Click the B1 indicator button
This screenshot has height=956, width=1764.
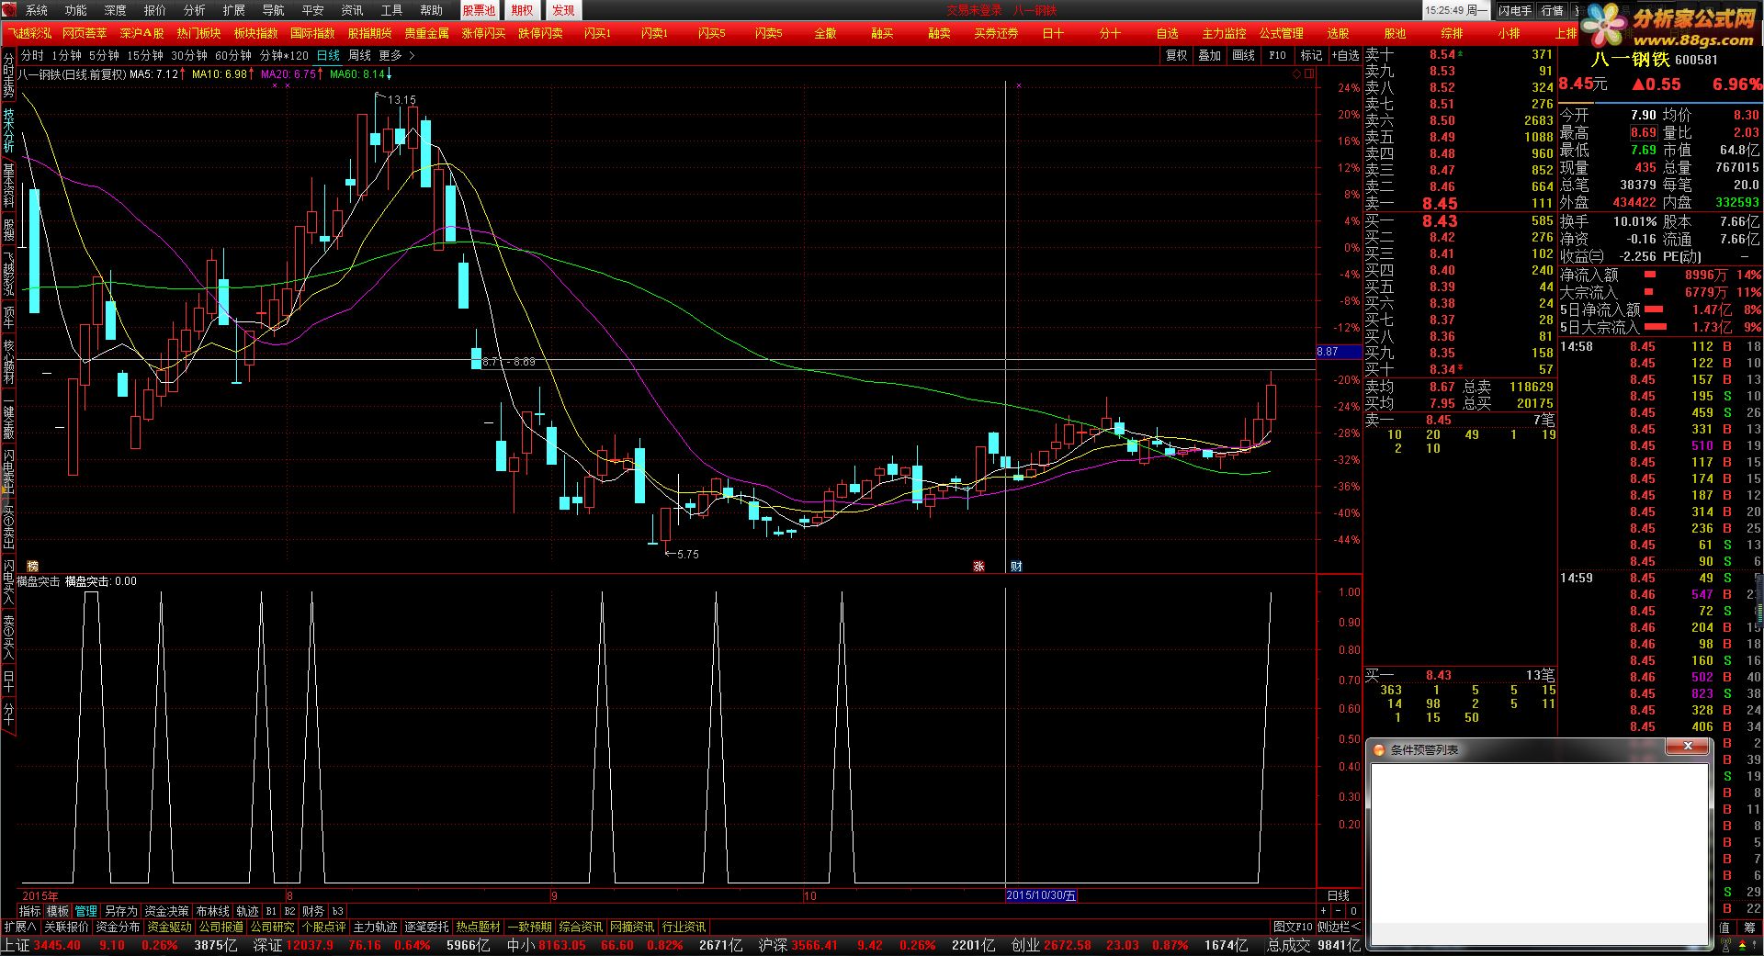coord(271,911)
